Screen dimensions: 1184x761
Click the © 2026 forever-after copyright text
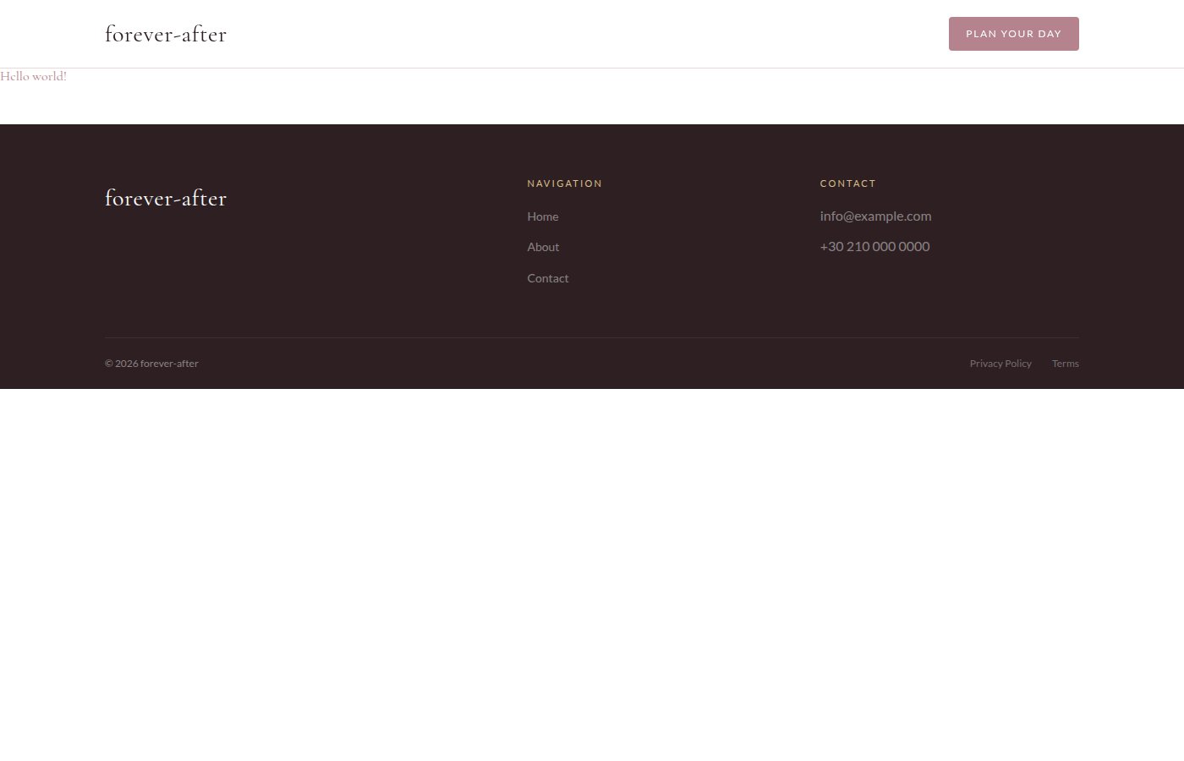pos(151,364)
